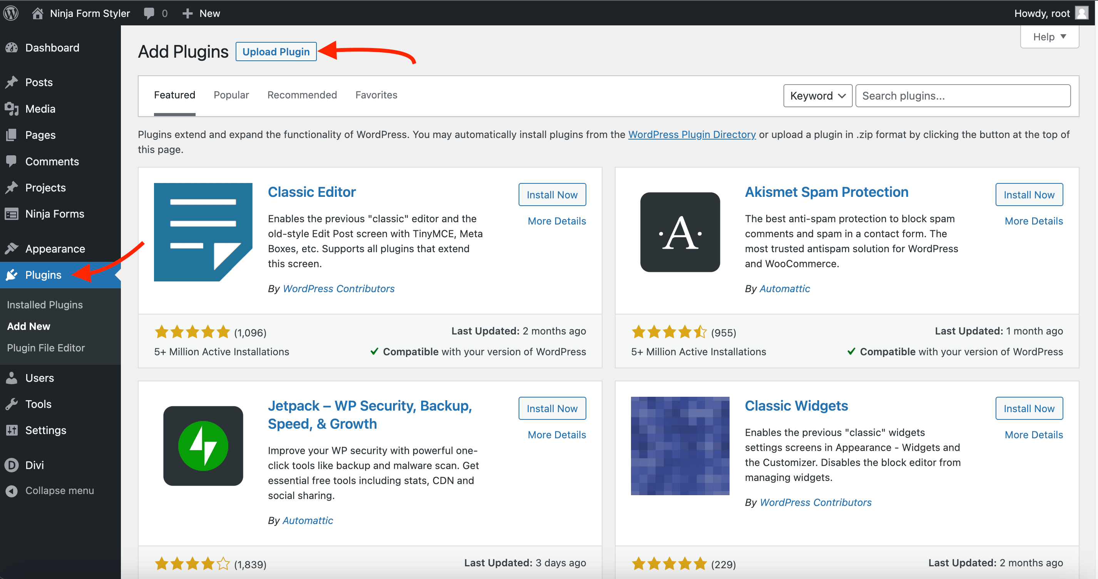Click the Search plugins input field
The width and height of the screenshot is (1098, 579).
963,96
